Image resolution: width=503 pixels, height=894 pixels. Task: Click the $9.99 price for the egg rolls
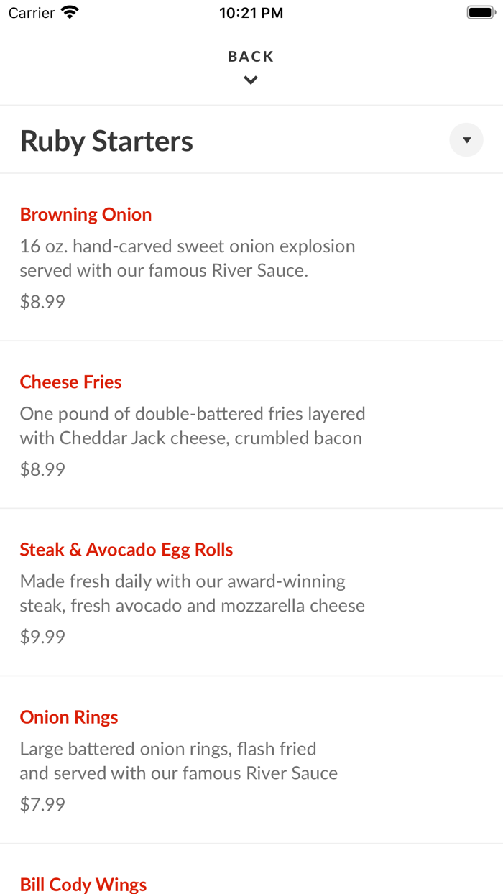tap(42, 636)
